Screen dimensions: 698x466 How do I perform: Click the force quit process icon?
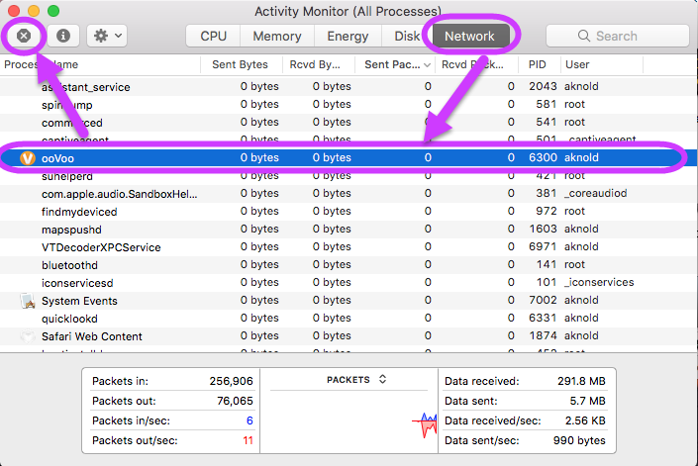pos(24,36)
